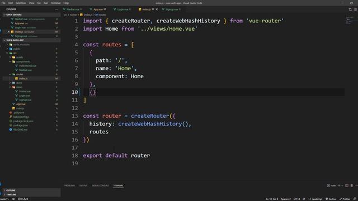358x201 pixels.
Task: Open the Go menu
Action: tap(39, 3)
